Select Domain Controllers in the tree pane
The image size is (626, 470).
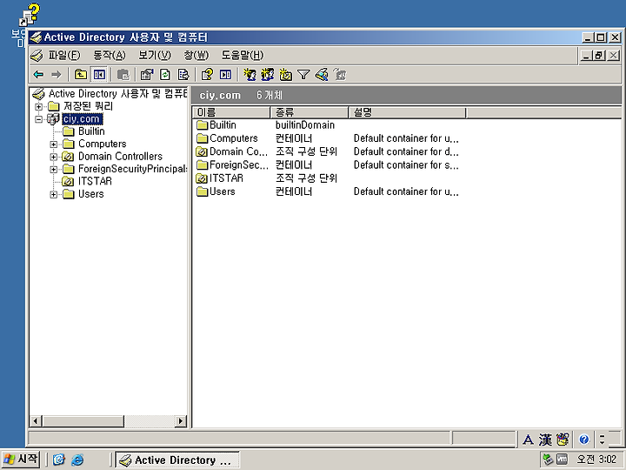120,157
